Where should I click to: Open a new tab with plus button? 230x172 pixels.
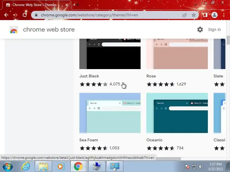77,5
